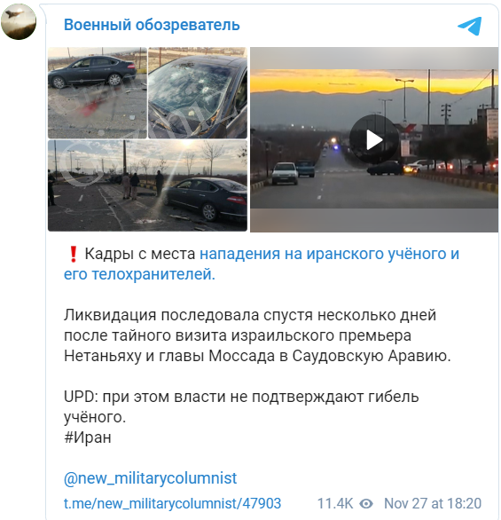The width and height of the screenshot is (501, 520).
Task: Click the red exclamation mark emoji
Action: (x=74, y=255)
